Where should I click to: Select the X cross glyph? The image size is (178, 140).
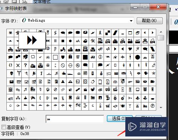tap(18, 65)
